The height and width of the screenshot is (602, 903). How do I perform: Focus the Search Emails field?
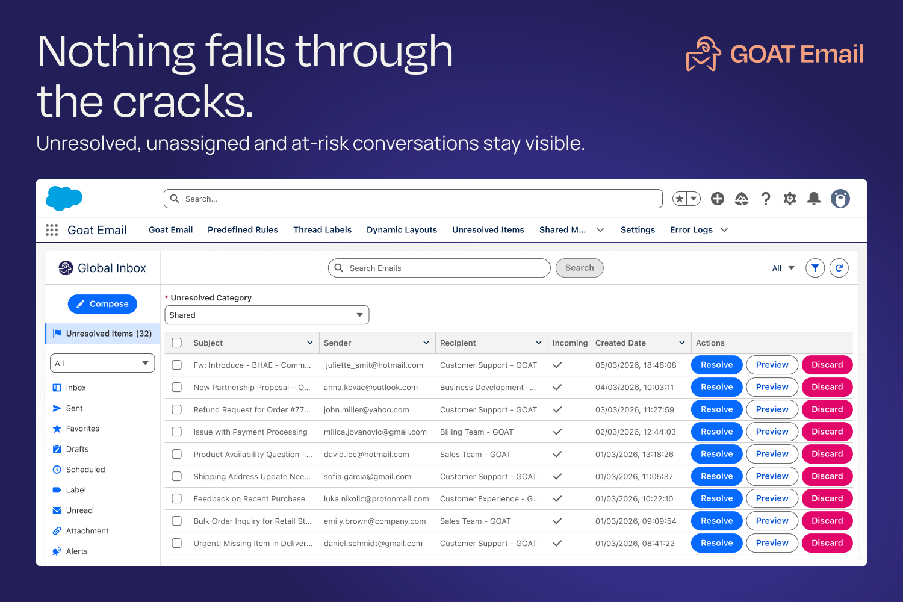439,268
